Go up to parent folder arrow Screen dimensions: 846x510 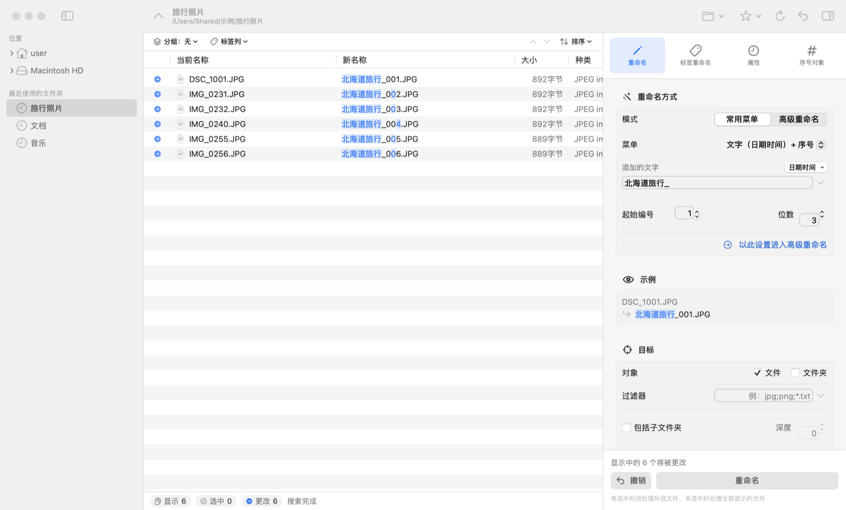tap(158, 16)
